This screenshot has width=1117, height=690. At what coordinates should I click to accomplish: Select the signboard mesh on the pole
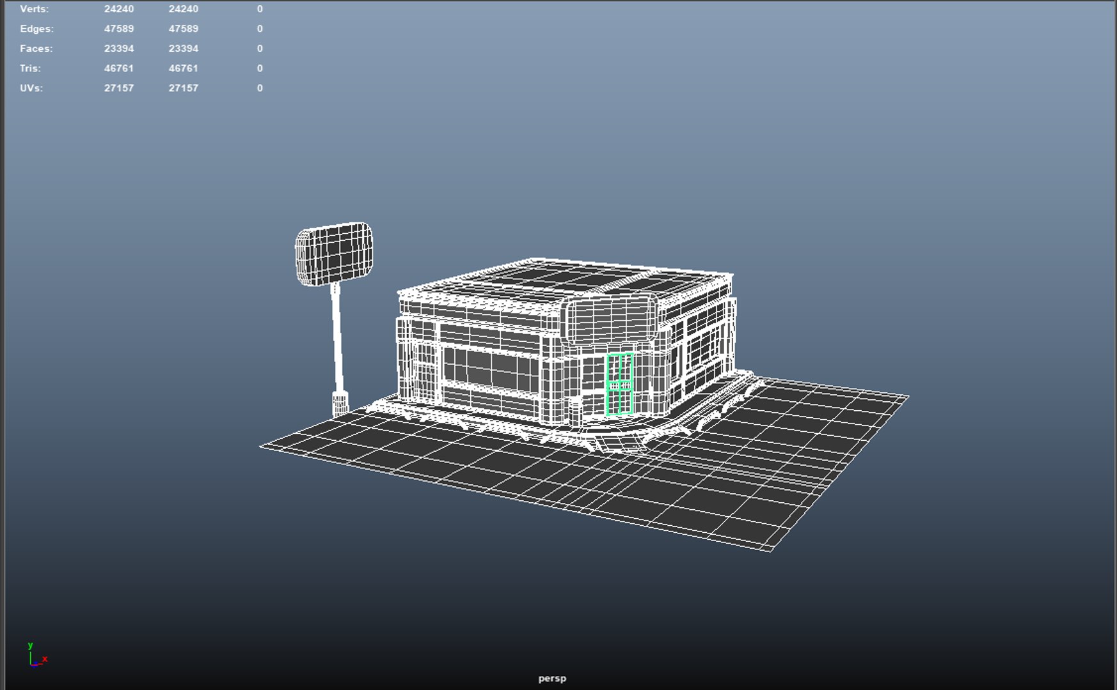coord(334,254)
